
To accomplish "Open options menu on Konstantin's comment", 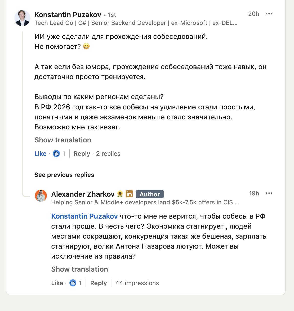I will (269, 14).
